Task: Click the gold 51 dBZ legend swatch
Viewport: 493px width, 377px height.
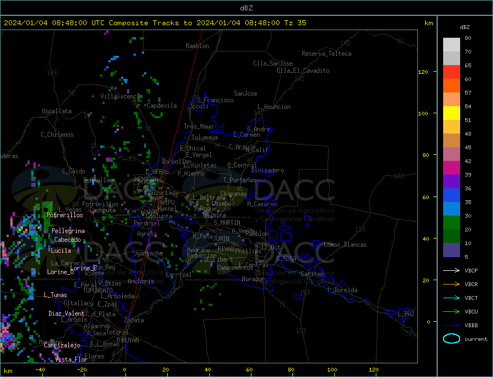Action: 451,126
